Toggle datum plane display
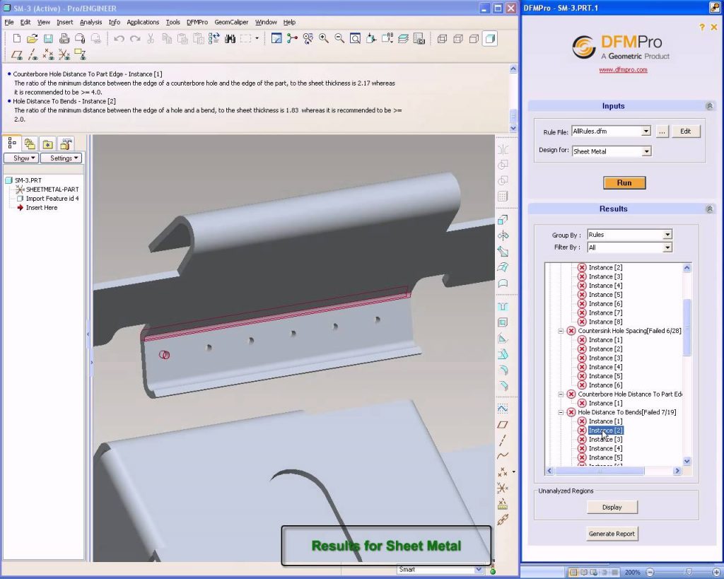 tap(17, 55)
